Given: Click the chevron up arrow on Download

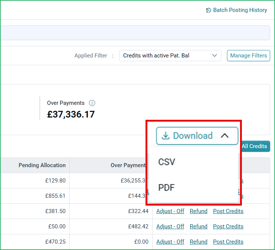Looking at the screenshot, I should (225, 136).
